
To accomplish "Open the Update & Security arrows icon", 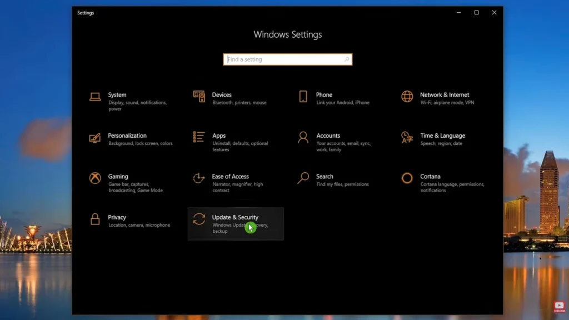I will tap(199, 219).
